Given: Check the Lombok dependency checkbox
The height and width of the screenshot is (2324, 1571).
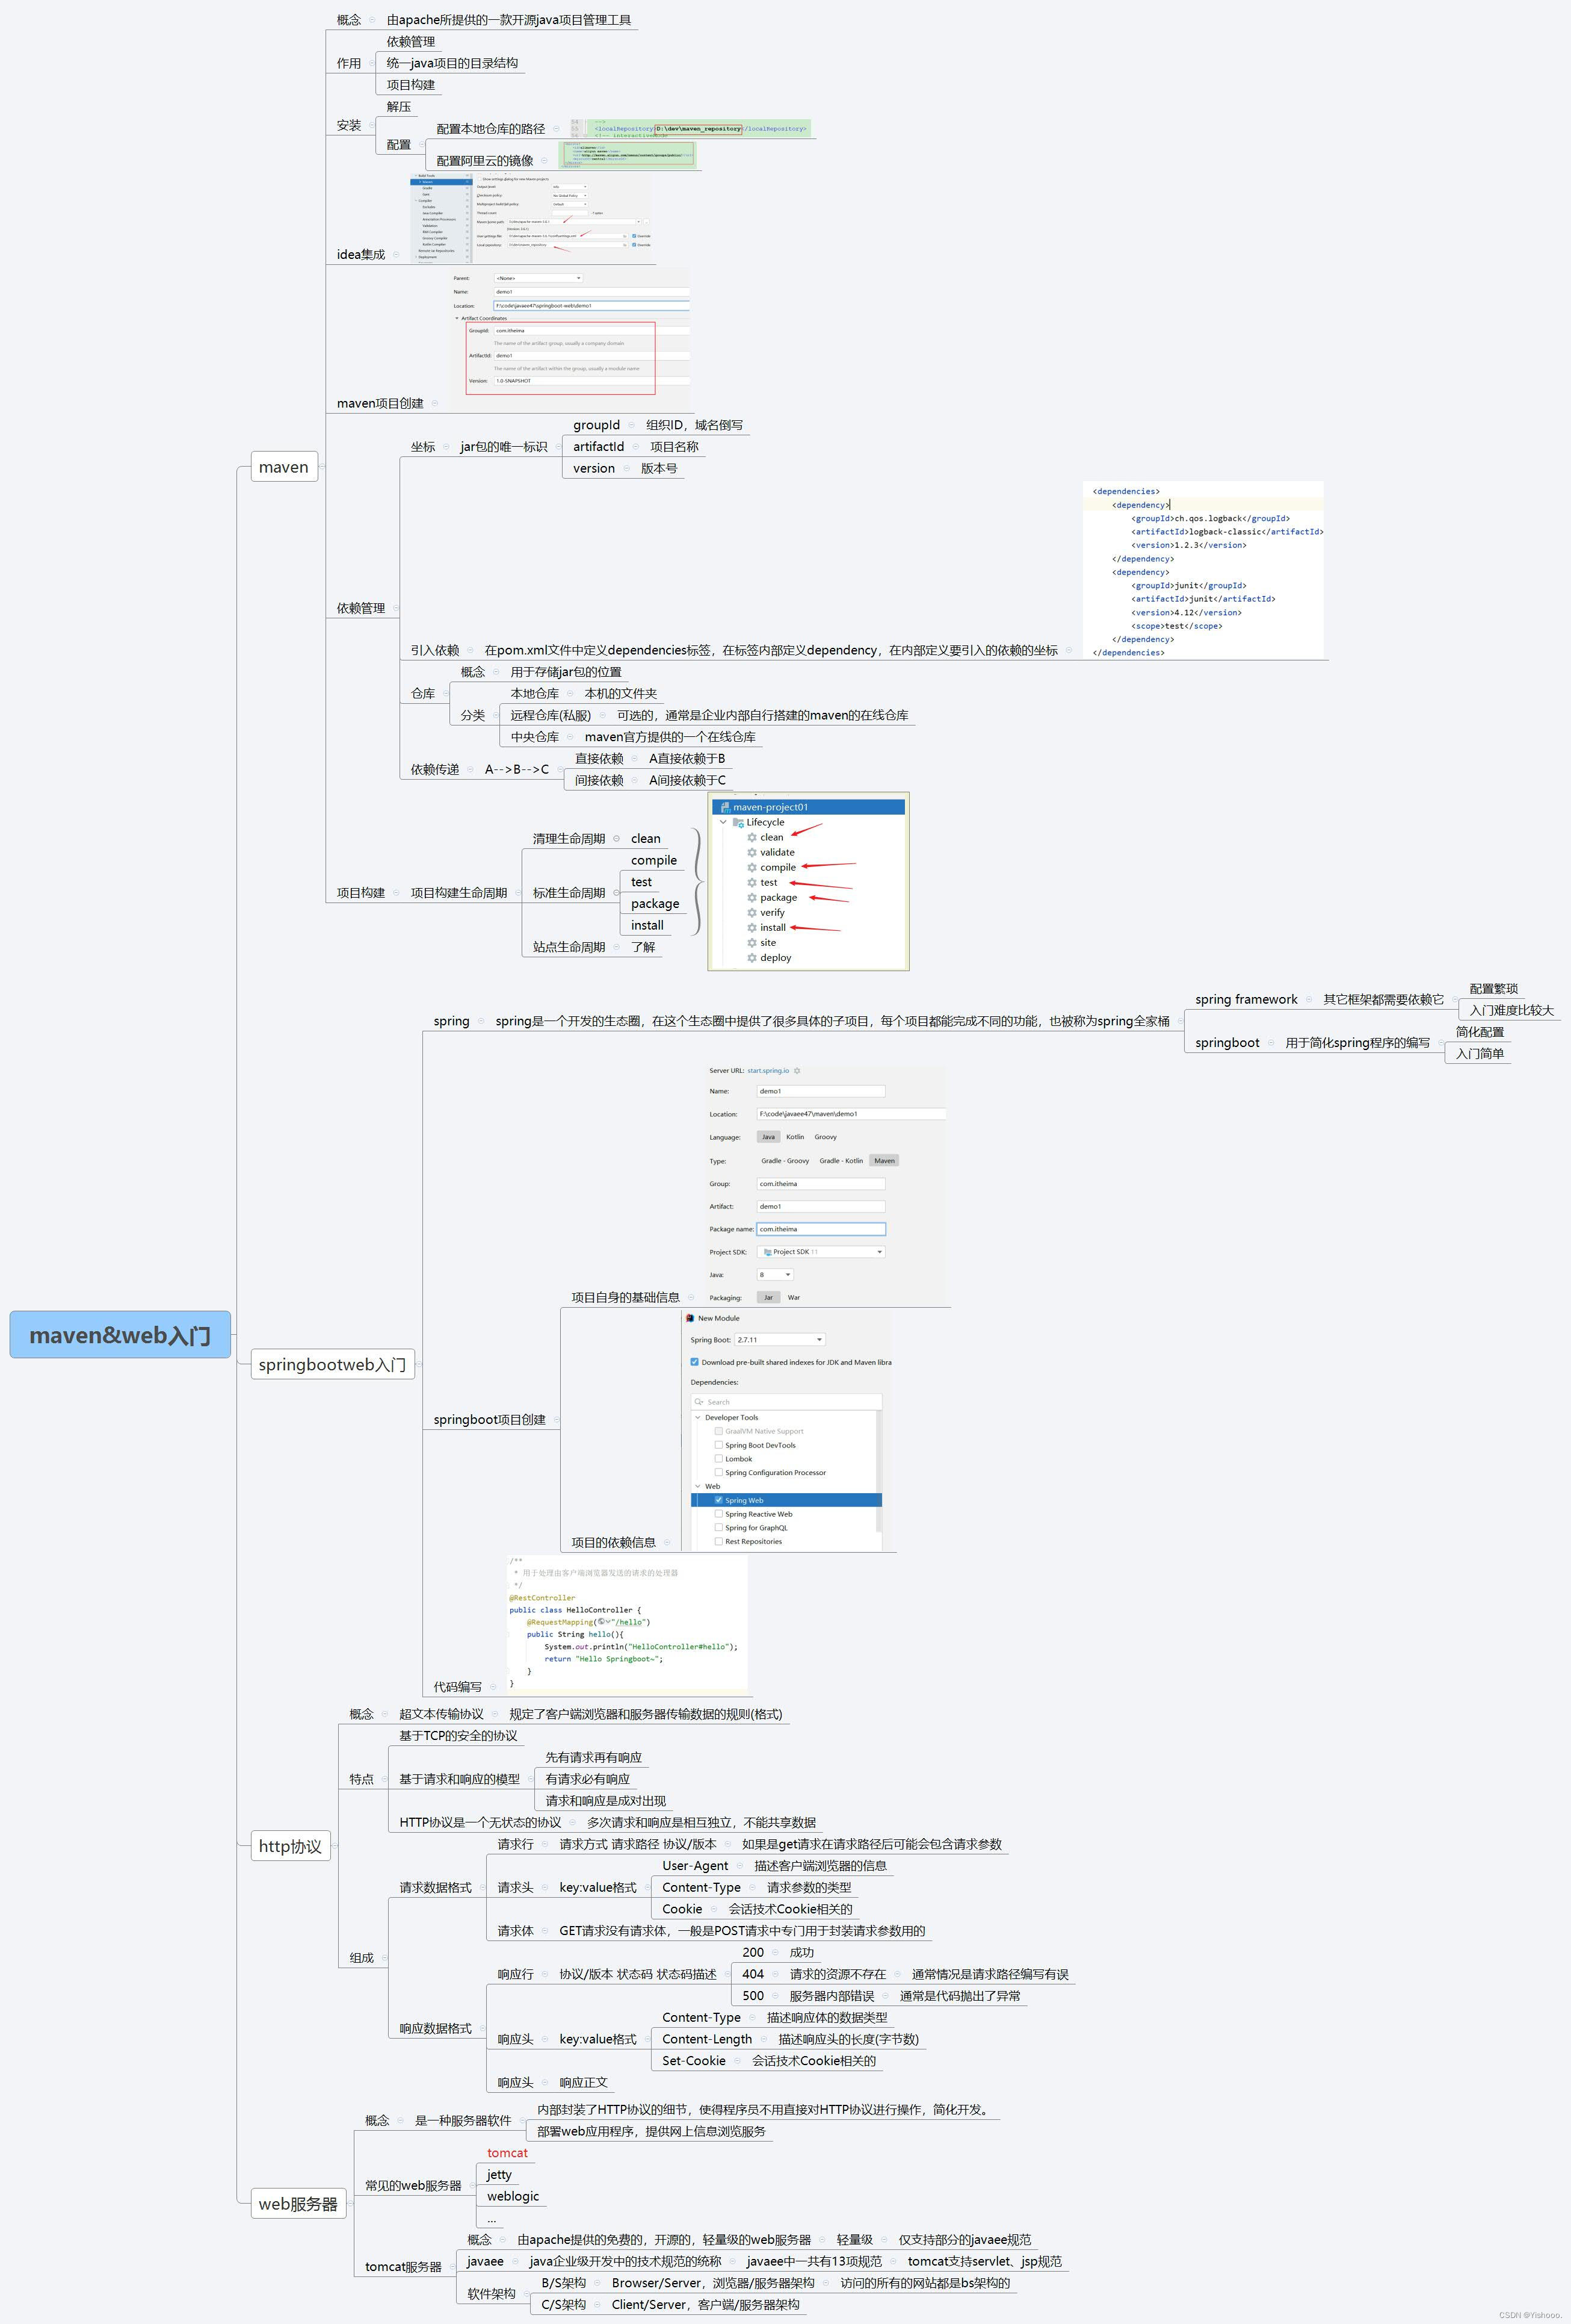Looking at the screenshot, I should point(718,1459).
